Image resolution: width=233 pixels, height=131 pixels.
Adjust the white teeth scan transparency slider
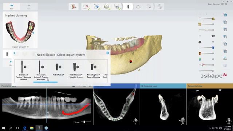click(x=206, y=30)
